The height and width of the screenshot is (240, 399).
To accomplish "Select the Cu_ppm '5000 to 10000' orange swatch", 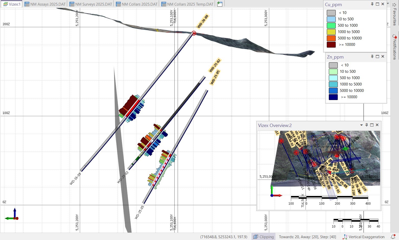I will pos(331,38).
